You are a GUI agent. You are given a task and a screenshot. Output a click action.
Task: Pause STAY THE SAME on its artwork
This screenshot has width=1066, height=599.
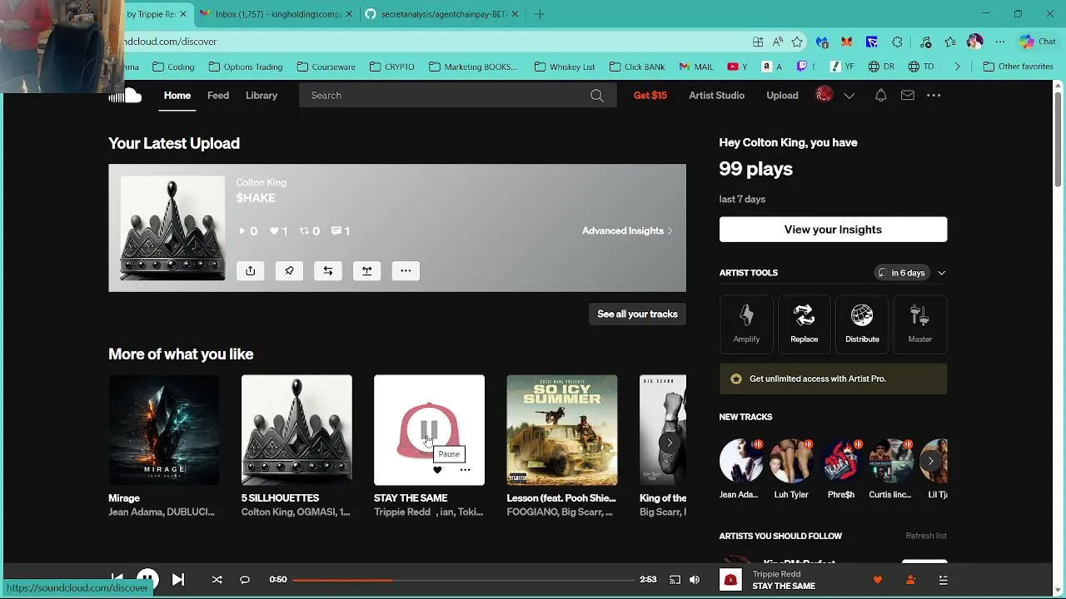[x=429, y=430]
